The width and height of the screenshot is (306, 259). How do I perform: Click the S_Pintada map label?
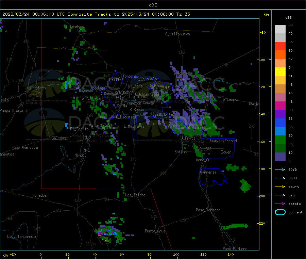tap(91, 98)
